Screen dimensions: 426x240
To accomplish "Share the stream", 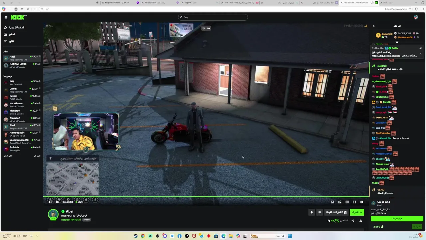I will [x=353, y=221].
